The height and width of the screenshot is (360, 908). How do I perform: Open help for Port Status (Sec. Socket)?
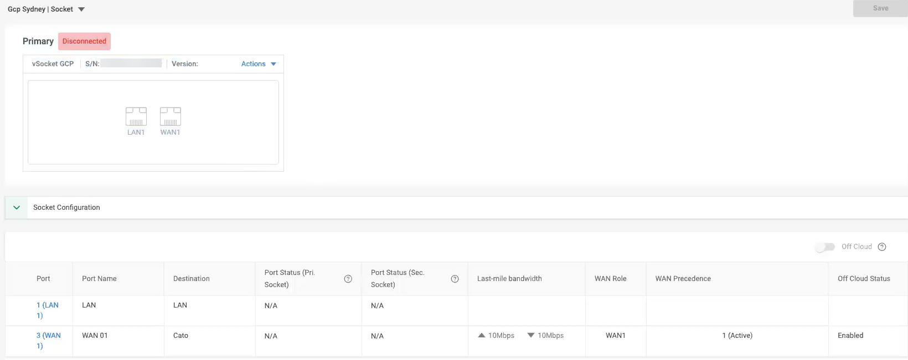click(x=455, y=279)
